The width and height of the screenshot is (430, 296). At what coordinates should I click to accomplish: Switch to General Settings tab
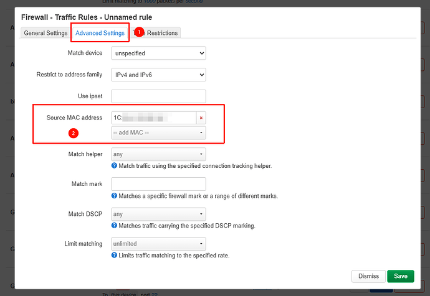coord(45,33)
